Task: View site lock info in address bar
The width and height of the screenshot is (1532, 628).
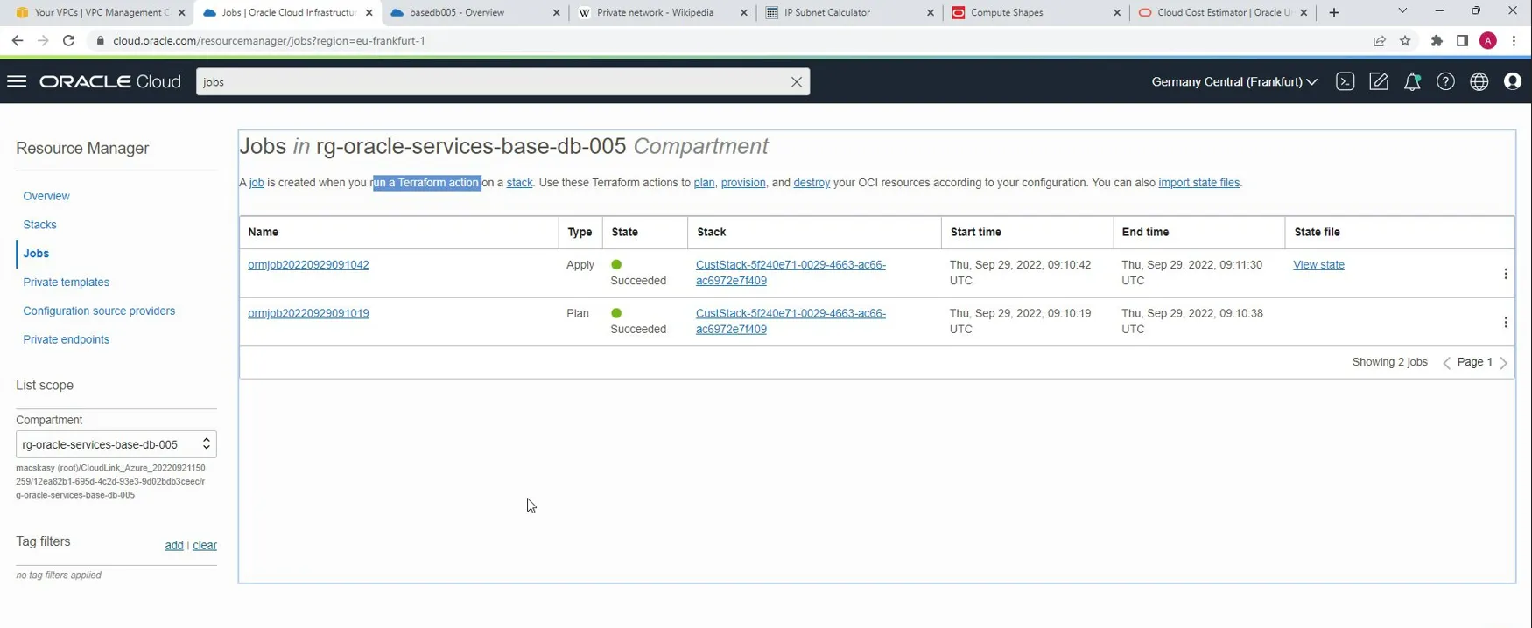Action: tap(101, 41)
